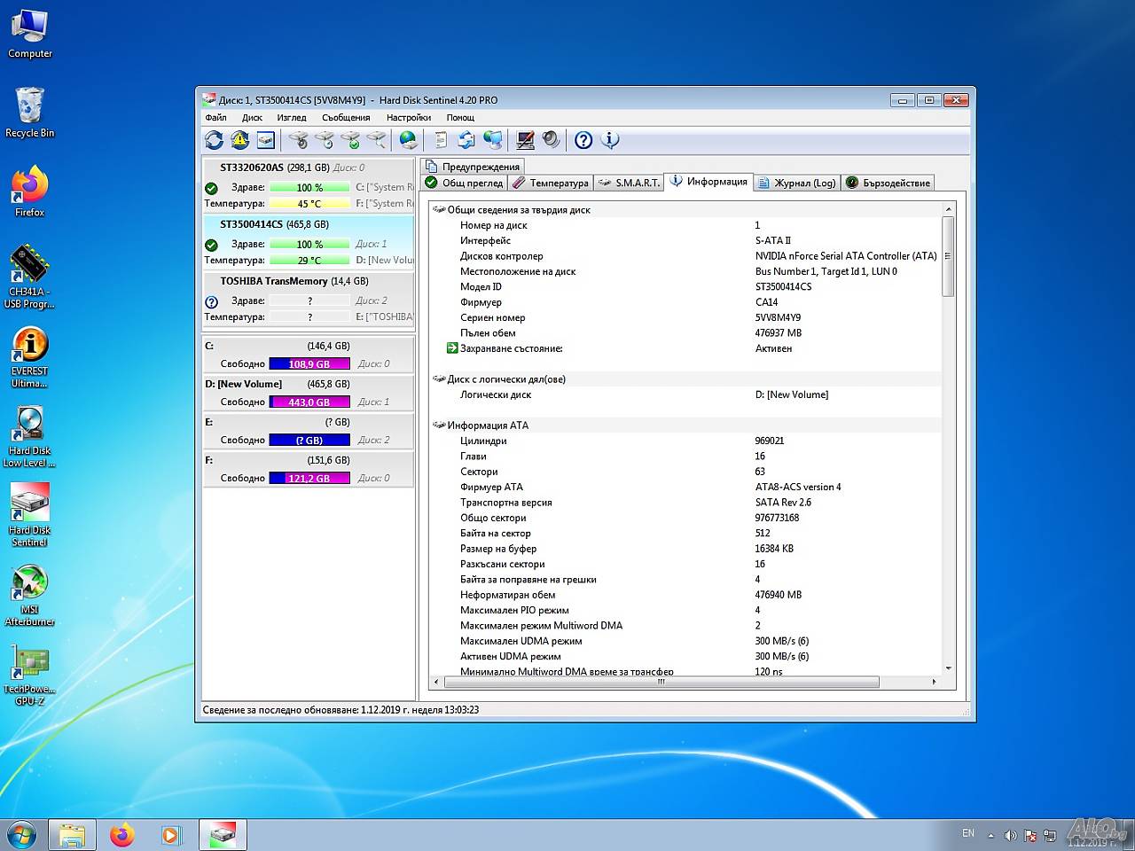Open the Диск menu
Viewport: 1135px width, 851px height.
(x=252, y=117)
